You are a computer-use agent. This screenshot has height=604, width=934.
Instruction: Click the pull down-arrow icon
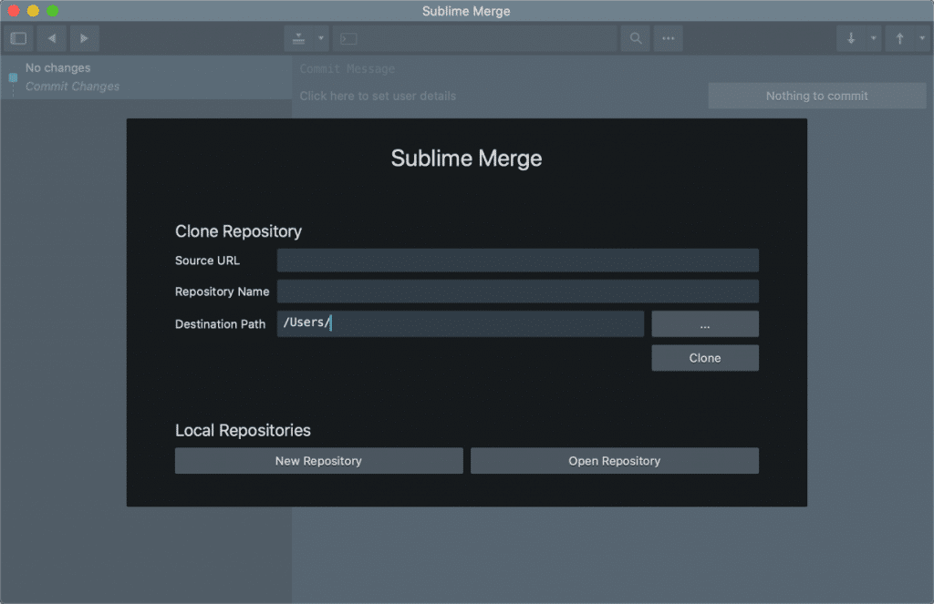pos(850,38)
